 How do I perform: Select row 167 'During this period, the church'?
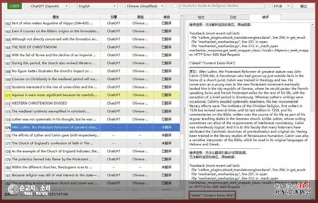(92, 63)
